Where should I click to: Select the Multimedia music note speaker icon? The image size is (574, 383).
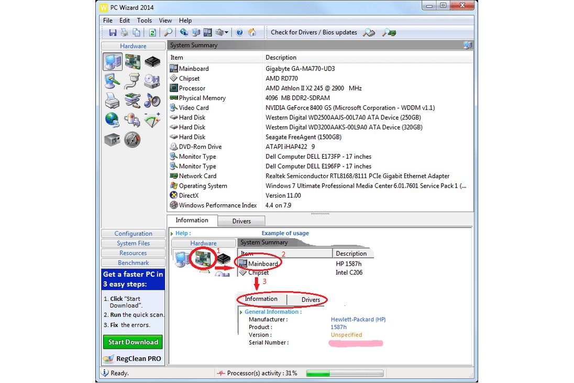point(152,100)
